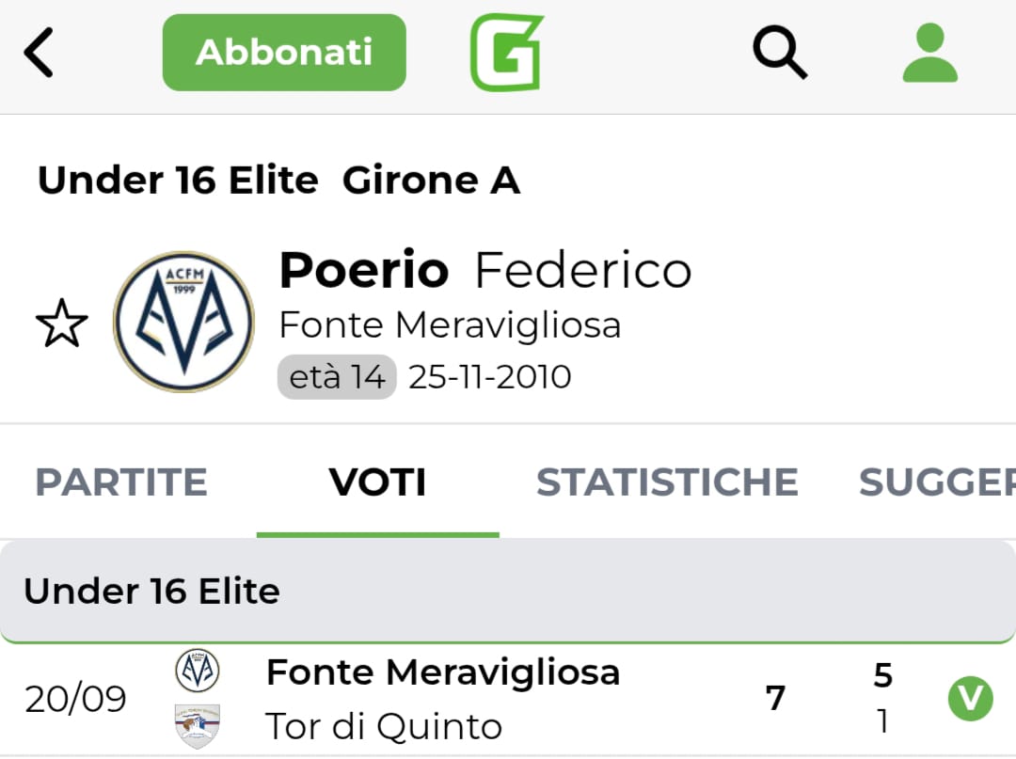
Task: Click the small Fonte Meravigliosa match logo
Action: (x=198, y=671)
